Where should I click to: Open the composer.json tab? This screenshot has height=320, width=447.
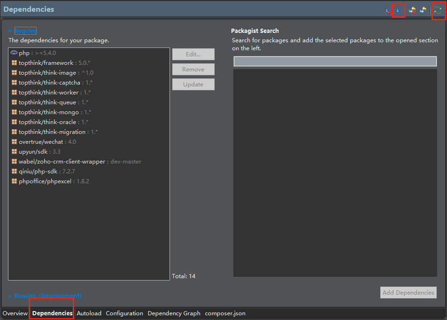pos(225,313)
